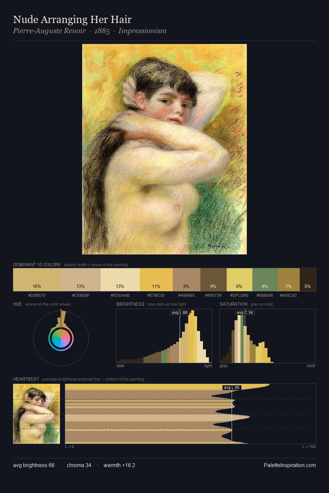Click the heartbeat brightness profile chart
The width and height of the screenshot is (329, 493).
click(x=190, y=414)
